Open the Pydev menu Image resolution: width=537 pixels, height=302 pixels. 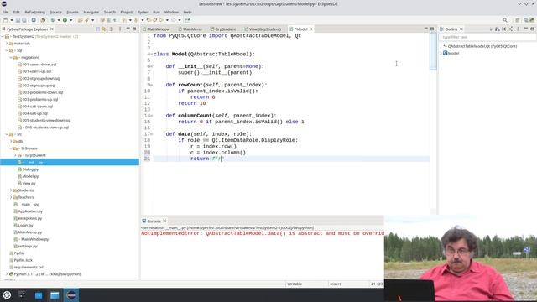click(x=143, y=12)
